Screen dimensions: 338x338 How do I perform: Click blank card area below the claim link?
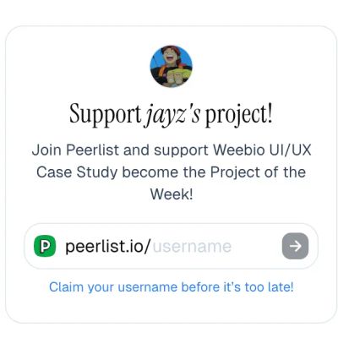(x=172, y=308)
